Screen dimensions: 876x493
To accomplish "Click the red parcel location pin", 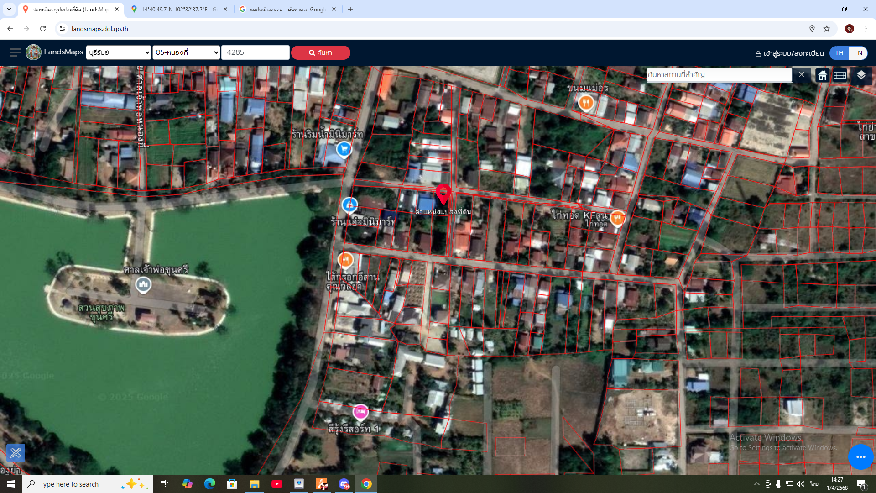I will 443,194.
